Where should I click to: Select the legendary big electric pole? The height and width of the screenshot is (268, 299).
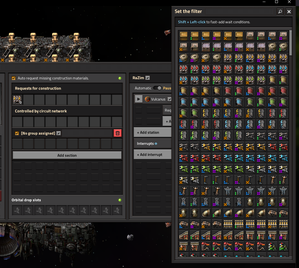point(272,190)
